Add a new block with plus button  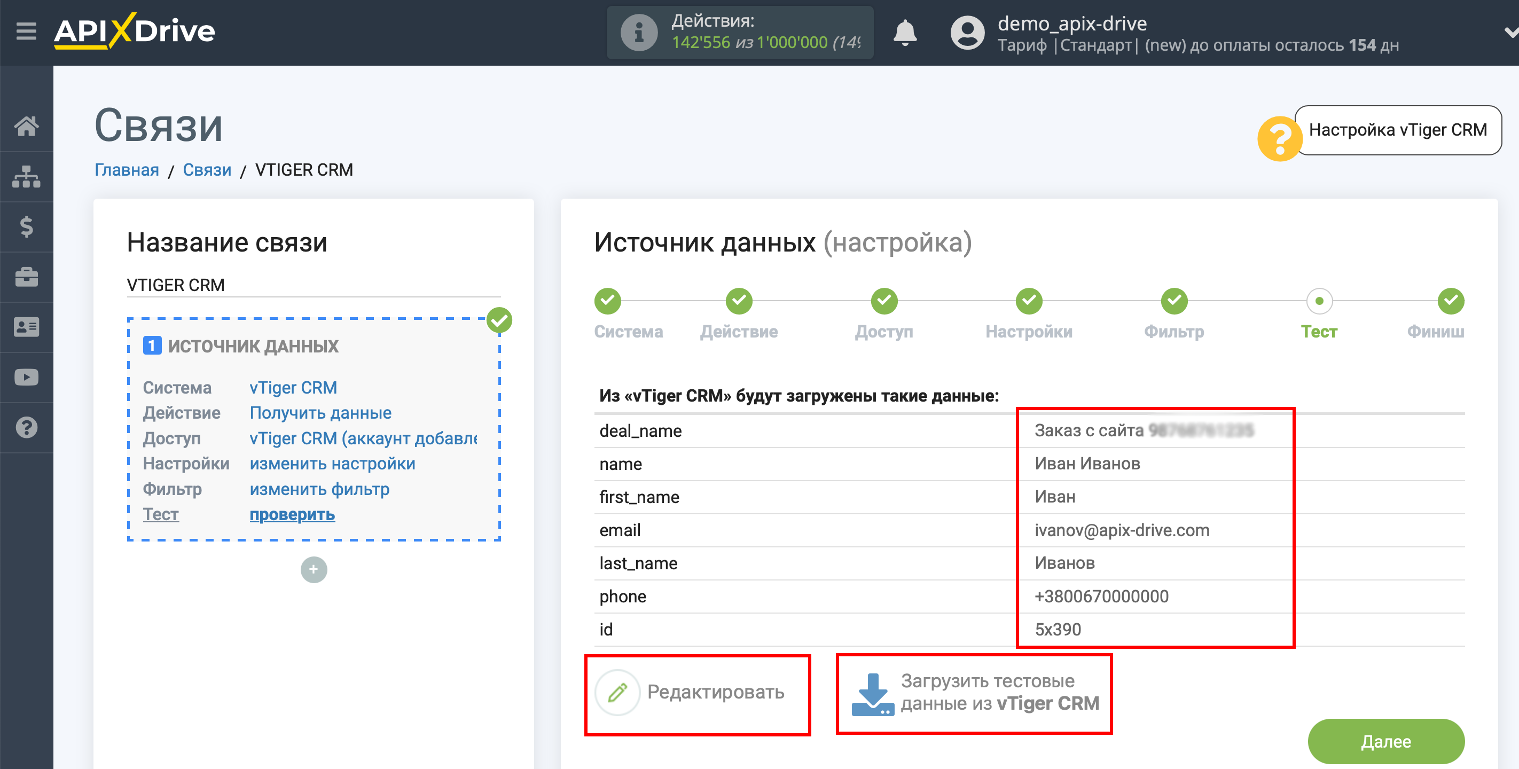click(314, 569)
